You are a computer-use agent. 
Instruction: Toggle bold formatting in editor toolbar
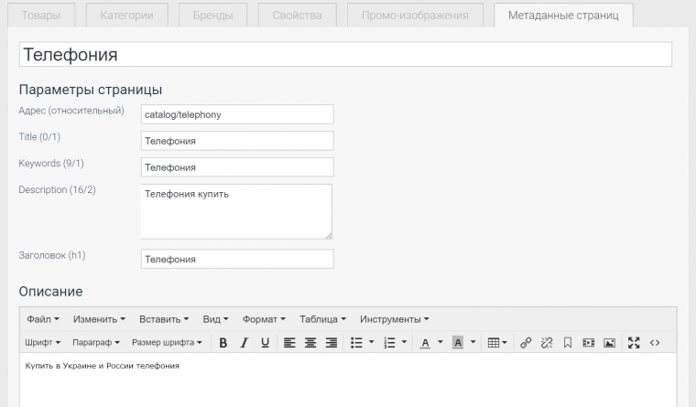223,343
